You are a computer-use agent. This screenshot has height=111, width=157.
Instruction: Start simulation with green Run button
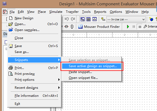click(x=128, y=27)
